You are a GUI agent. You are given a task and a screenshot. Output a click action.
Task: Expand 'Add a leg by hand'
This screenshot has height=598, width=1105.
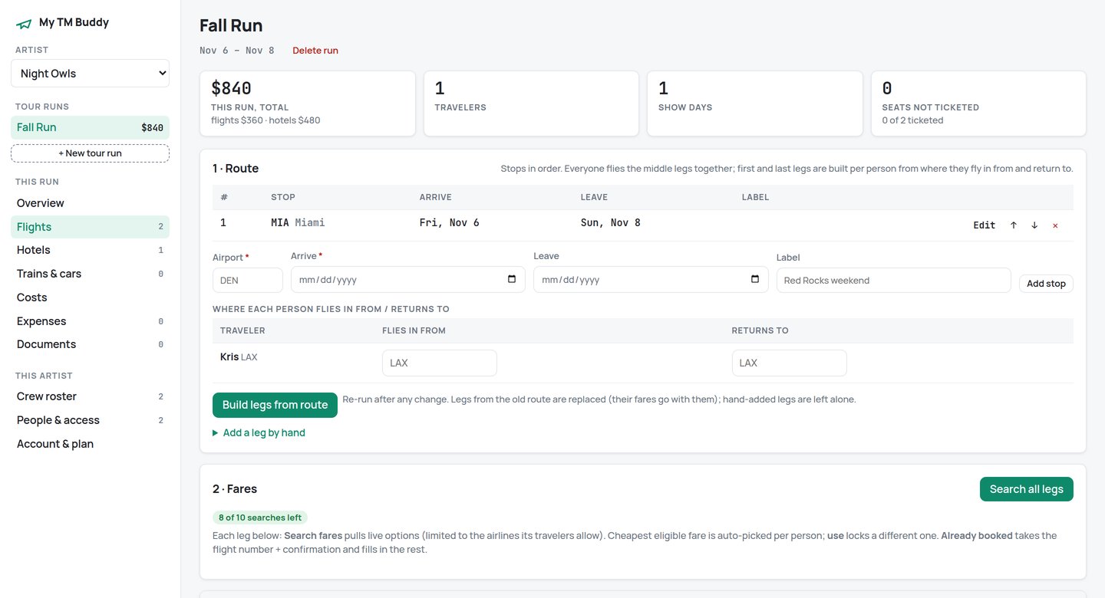259,432
